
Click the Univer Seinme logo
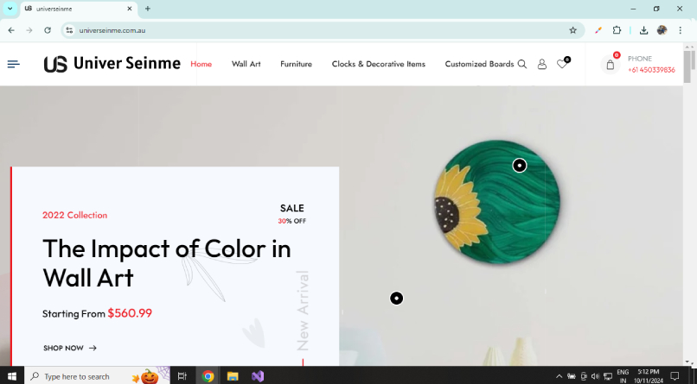[112, 64]
